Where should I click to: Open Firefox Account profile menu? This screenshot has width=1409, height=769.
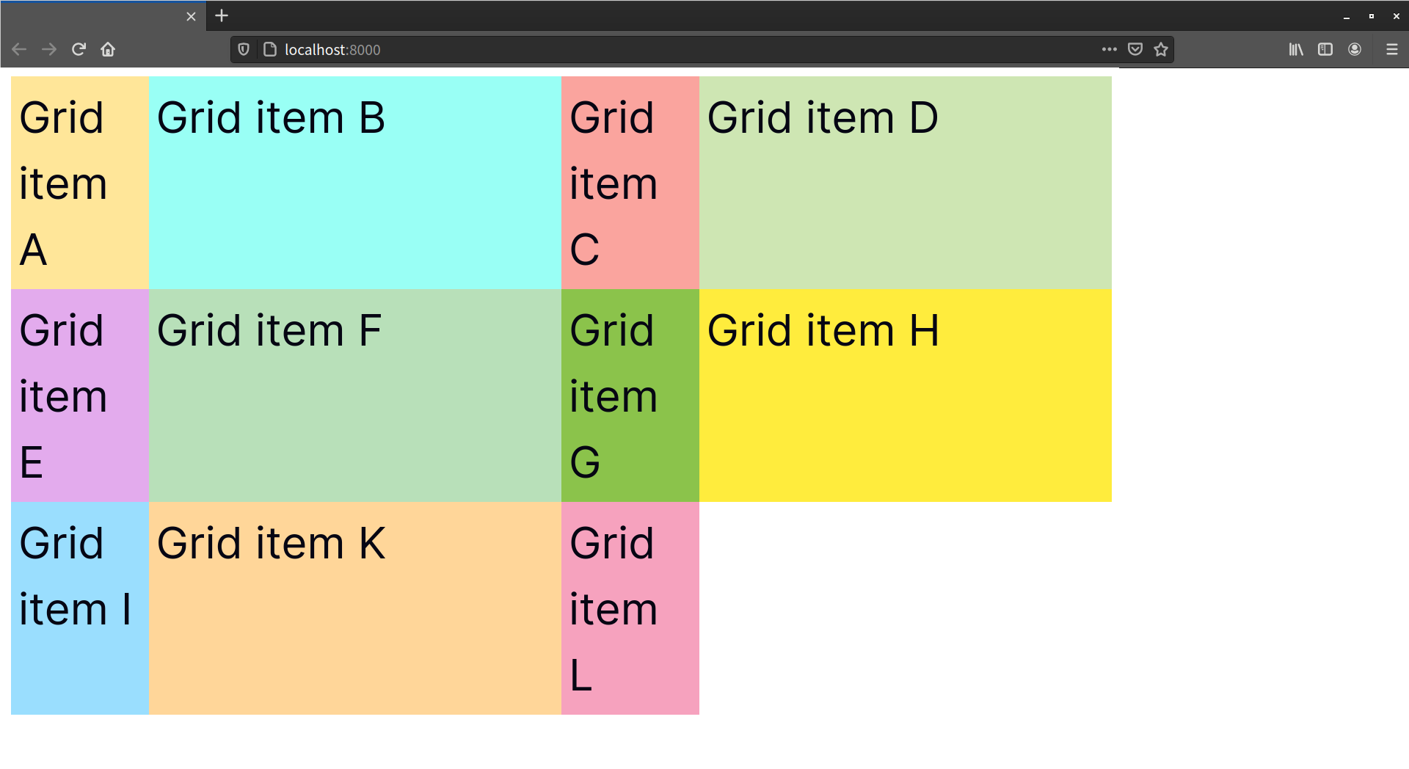tap(1355, 49)
